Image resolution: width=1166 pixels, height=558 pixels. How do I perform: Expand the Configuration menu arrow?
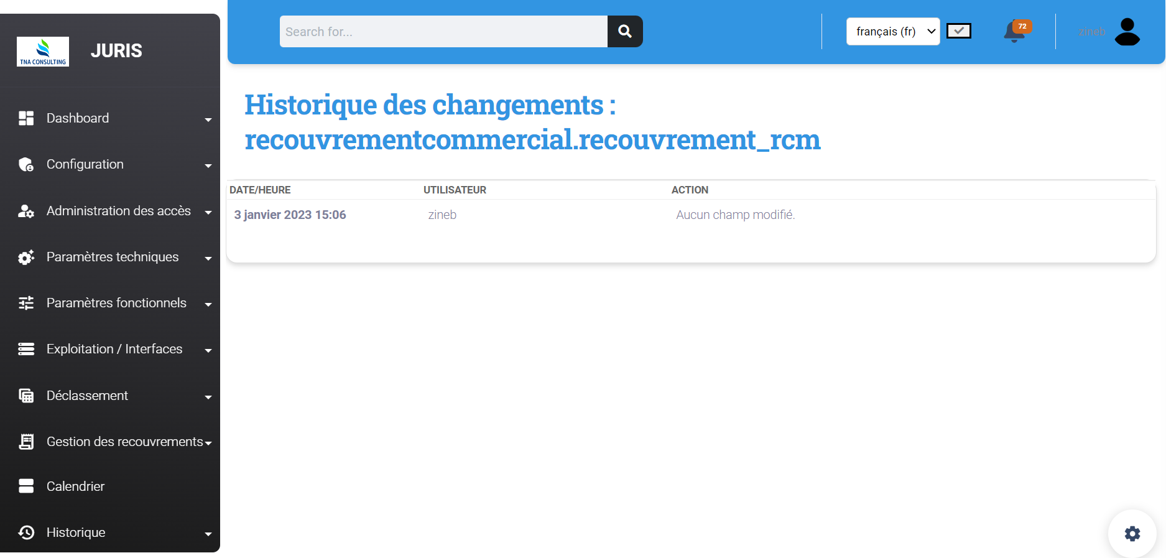(x=208, y=165)
